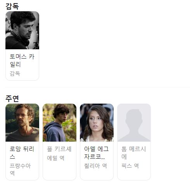The width and height of the screenshot is (190, 182).
Task: Open the 폴 키르셰 actor photo
Action: pos(59,123)
